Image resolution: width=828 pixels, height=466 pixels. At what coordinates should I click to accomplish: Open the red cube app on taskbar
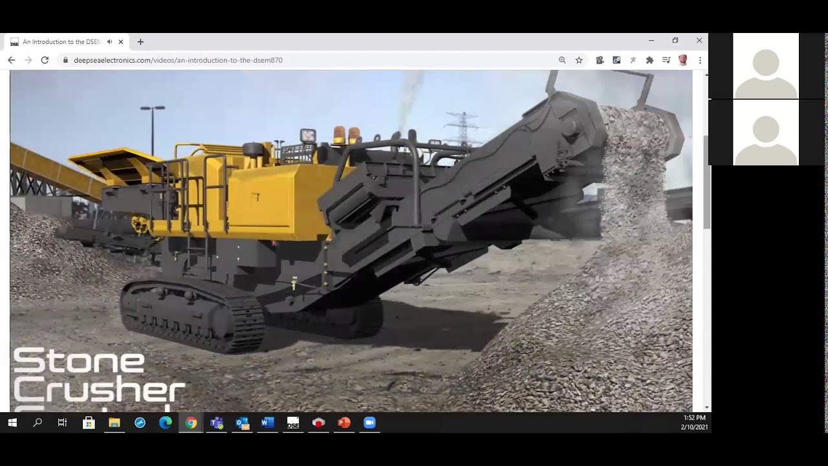point(318,423)
